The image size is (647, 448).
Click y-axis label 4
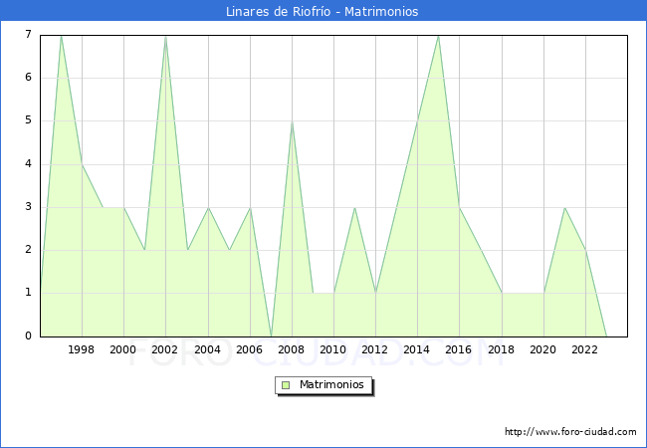tap(28, 164)
